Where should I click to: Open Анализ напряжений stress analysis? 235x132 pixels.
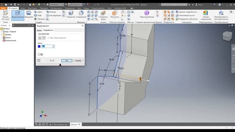point(206,15)
